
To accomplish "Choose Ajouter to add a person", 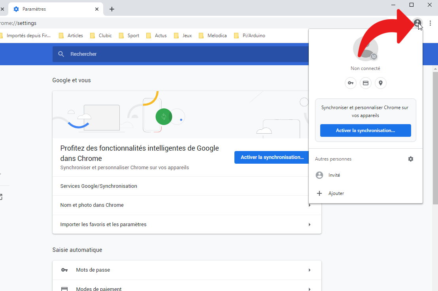I will [365, 193].
